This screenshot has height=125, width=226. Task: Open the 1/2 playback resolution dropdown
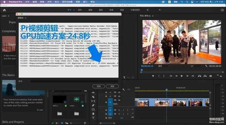(196, 66)
